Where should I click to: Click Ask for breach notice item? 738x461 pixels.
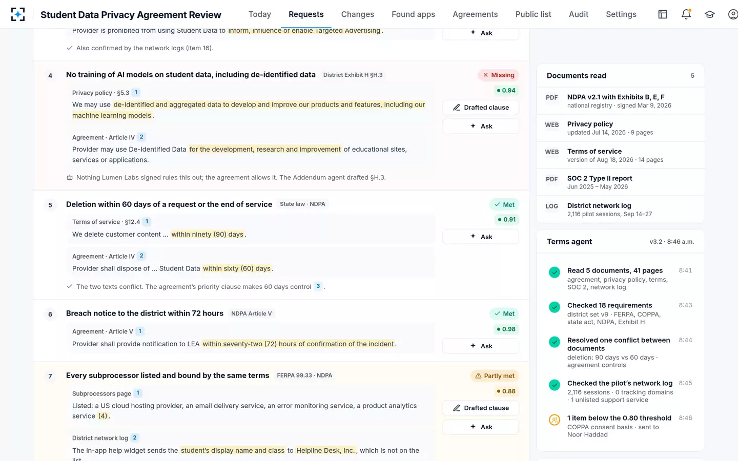pos(481,346)
